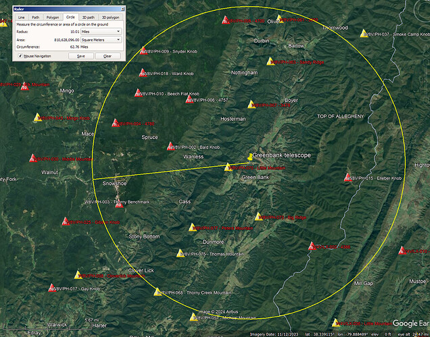Image resolution: width=430 pixels, height=337 pixels.
Task: Select the Circle tab in Ruler
Action: [70, 17]
